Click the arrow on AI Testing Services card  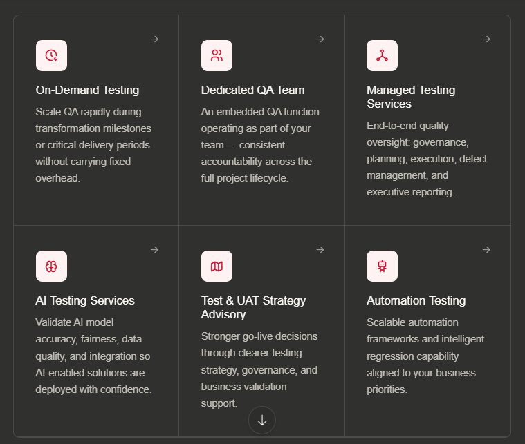(155, 250)
